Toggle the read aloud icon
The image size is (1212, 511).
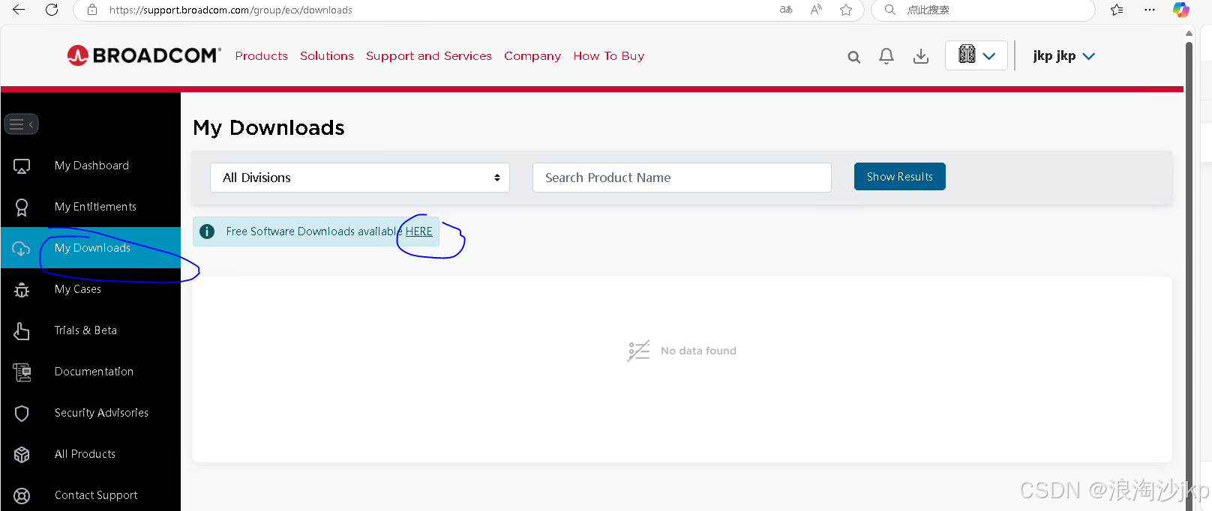pyautogui.click(x=816, y=10)
